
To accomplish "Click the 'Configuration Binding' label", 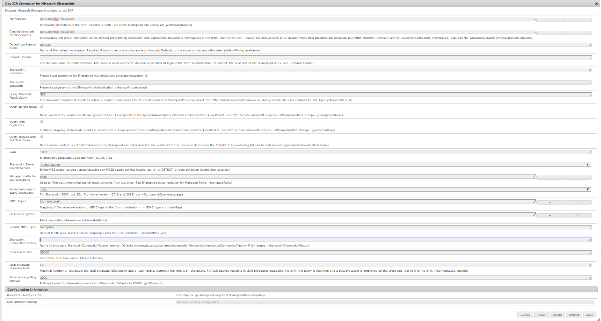I will [22, 302].
